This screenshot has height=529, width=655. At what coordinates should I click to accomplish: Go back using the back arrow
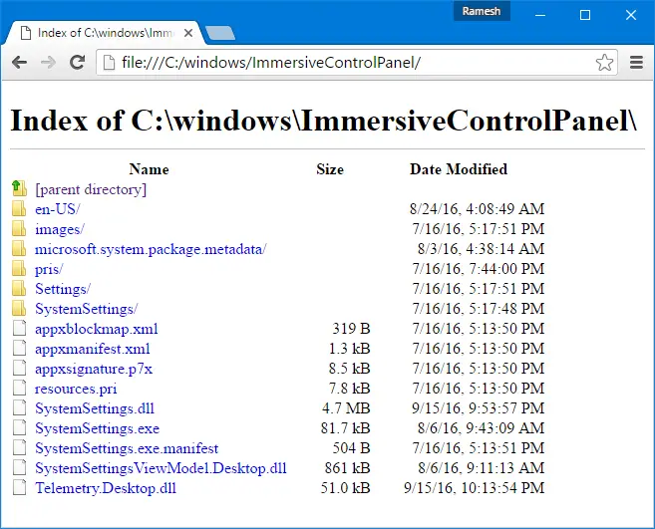pyautogui.click(x=19, y=63)
